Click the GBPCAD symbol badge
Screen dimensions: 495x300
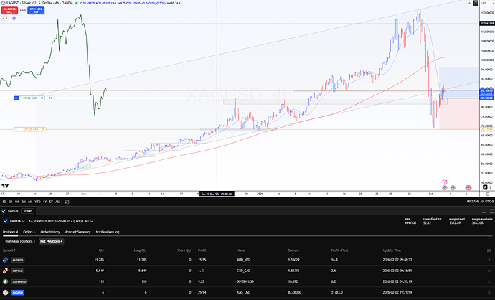coord(18,271)
